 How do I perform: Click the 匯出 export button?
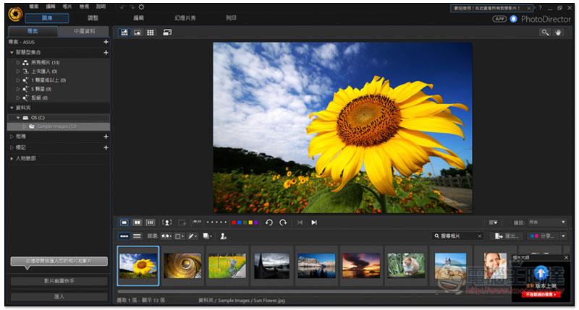(507, 236)
